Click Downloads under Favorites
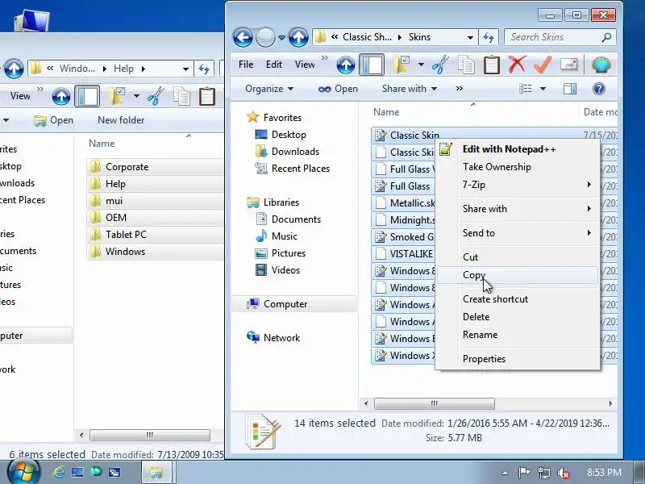 (287, 152)
